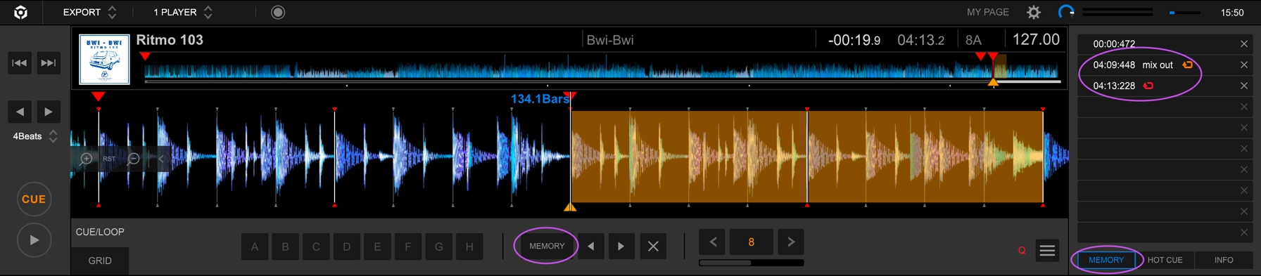Click the MEMORY cue button
Screen dimensions: 1261x276
547,247
